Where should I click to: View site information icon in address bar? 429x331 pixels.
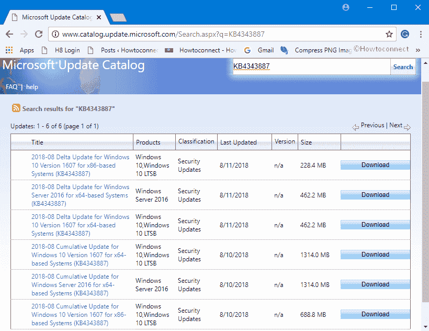[55, 34]
